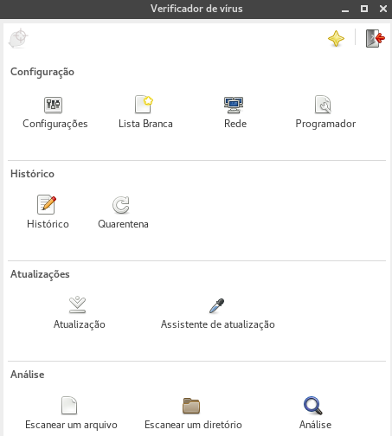Click the Atualização download arrow icon

(78, 305)
